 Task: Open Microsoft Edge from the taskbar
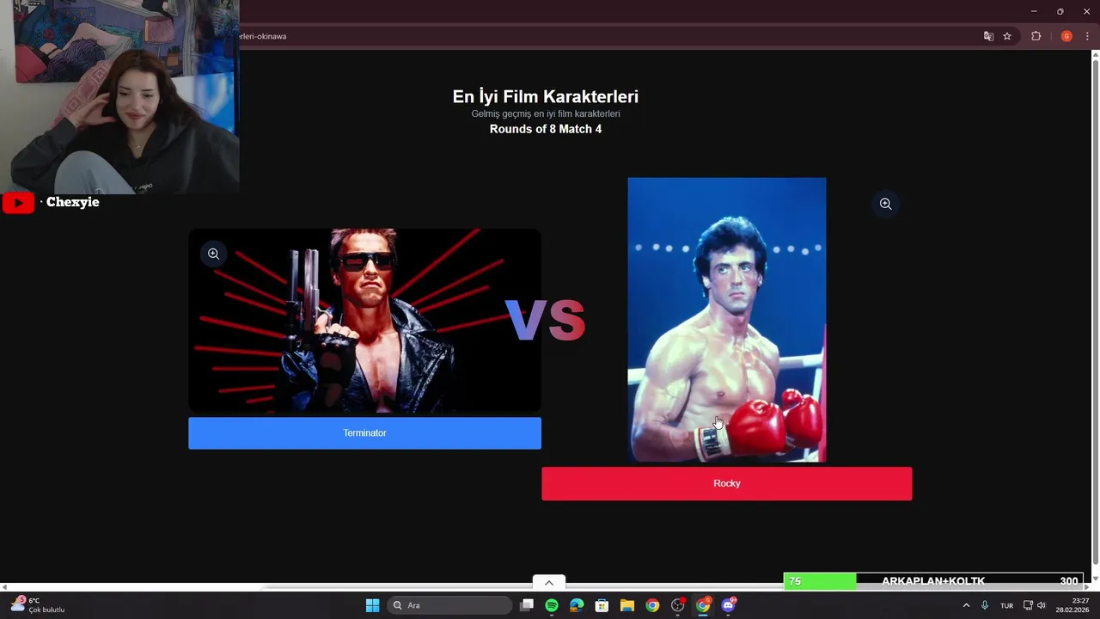[577, 605]
